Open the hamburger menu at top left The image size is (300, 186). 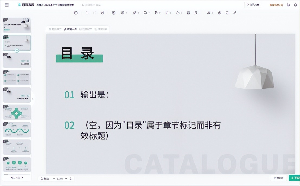pyautogui.click(x=7, y=5)
